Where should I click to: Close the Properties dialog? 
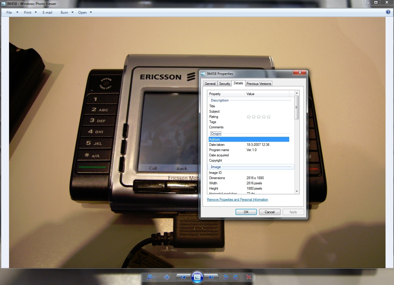coord(299,72)
